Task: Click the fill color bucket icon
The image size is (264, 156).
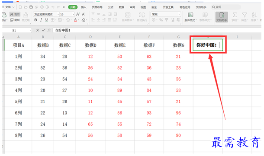Action: 68,20
